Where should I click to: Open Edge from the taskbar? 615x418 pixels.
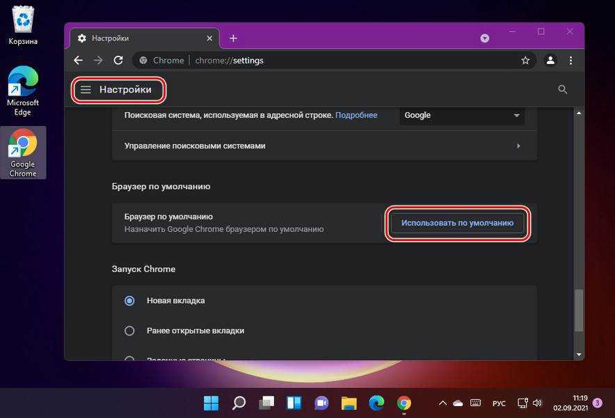click(376, 403)
